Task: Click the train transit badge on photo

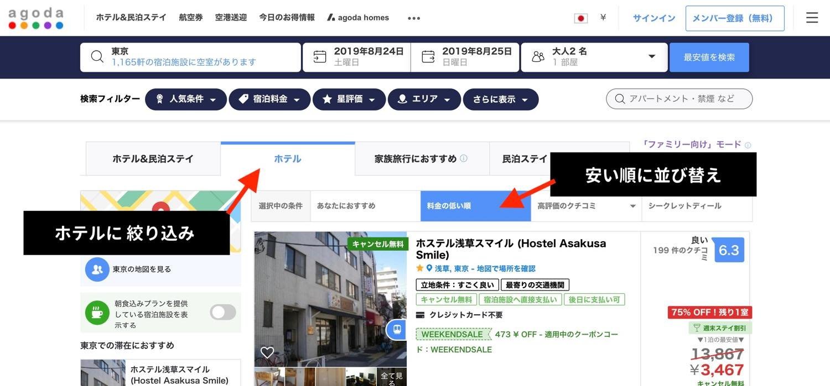Action: (396, 330)
